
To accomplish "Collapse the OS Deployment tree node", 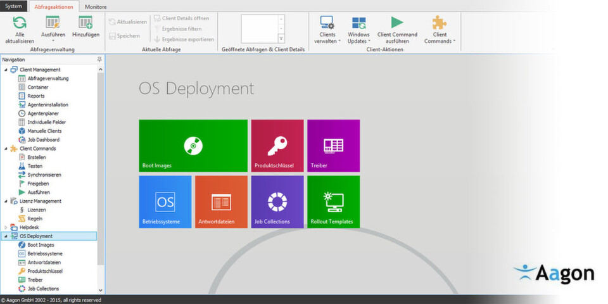I will click(6, 236).
